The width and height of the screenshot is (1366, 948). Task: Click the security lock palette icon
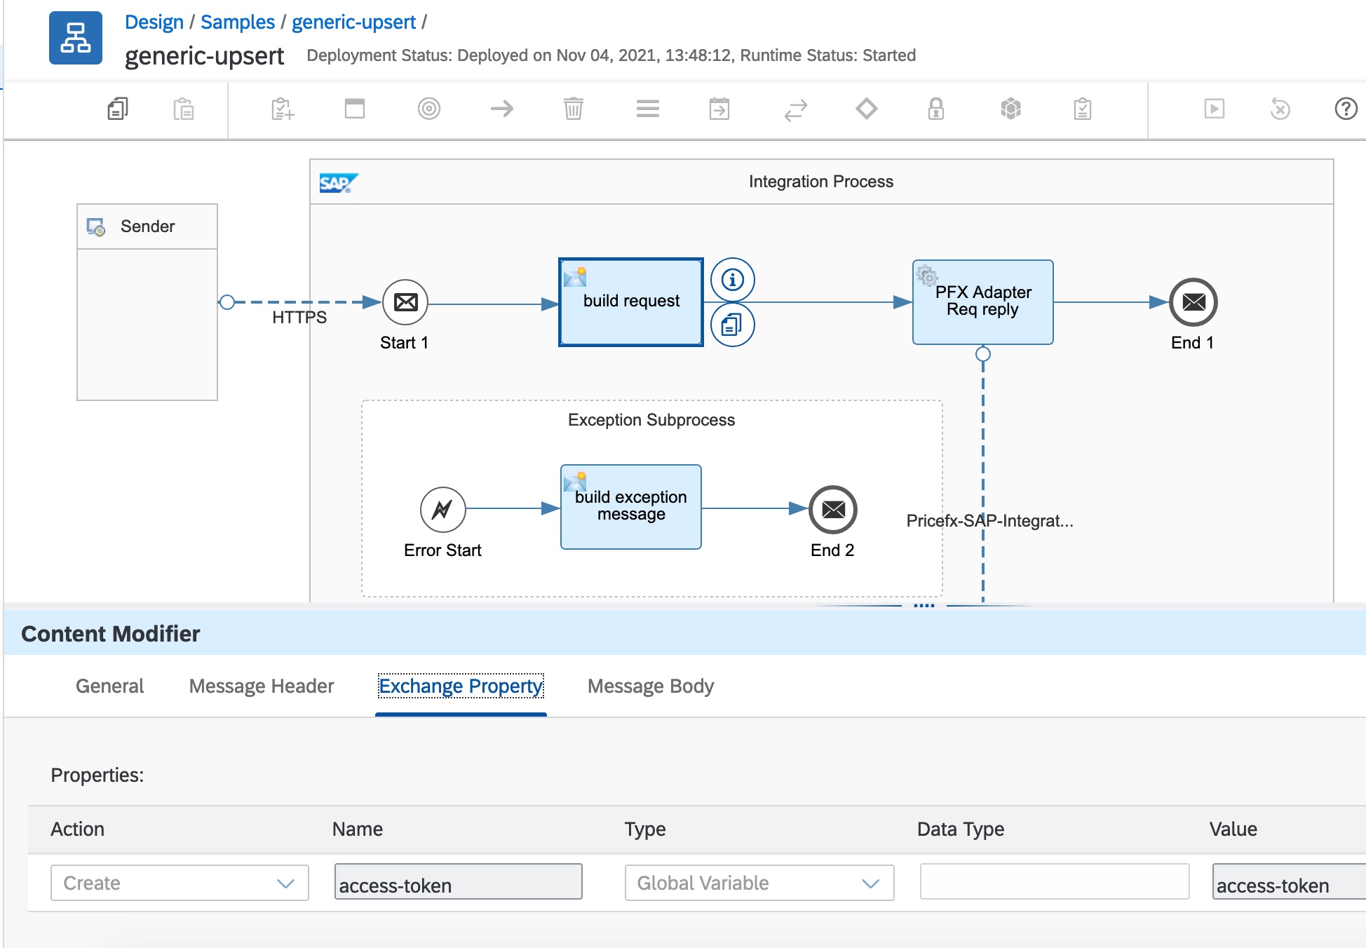click(x=935, y=109)
